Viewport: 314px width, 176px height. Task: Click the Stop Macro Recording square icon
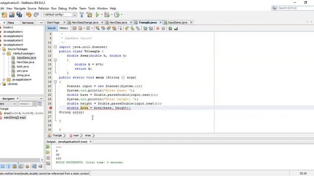click(163, 28)
